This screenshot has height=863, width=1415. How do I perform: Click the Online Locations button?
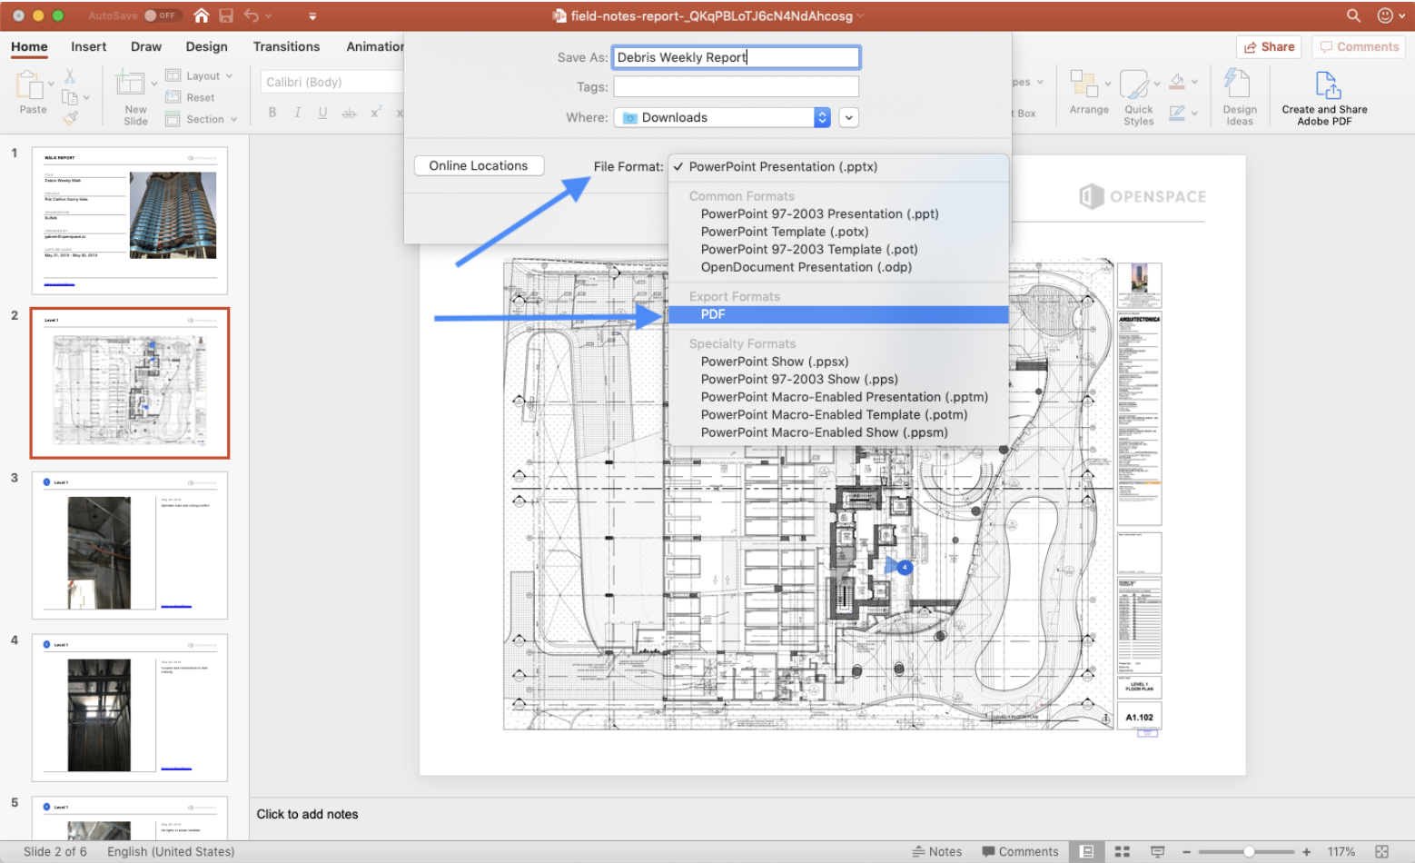coord(478,165)
